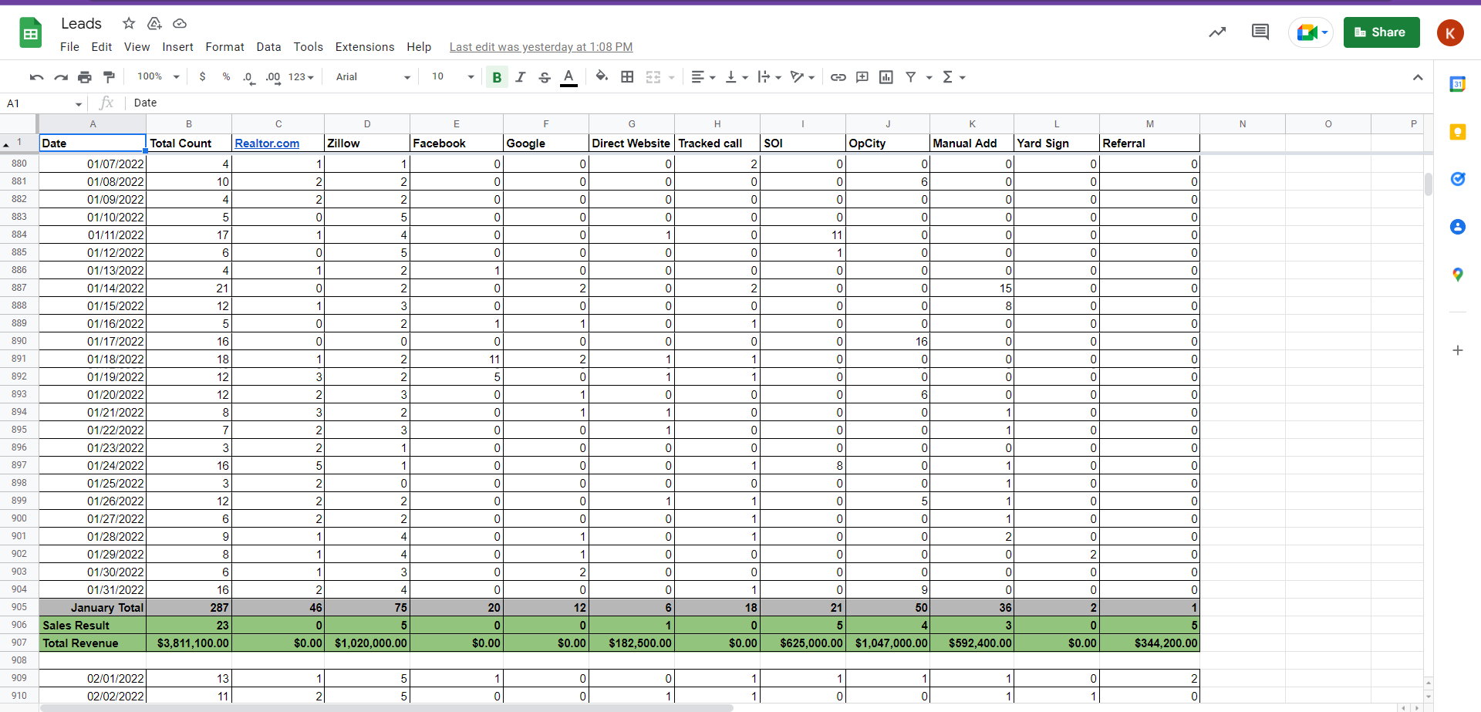Screen dimensions: 1481x712
Task: Open the Tools menu
Action: pyautogui.click(x=308, y=47)
